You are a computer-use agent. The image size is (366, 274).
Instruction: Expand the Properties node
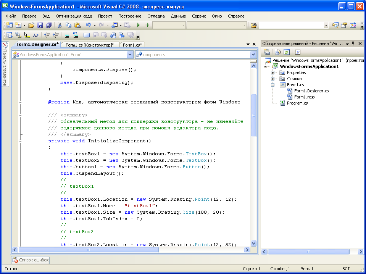pyautogui.click(x=272, y=73)
